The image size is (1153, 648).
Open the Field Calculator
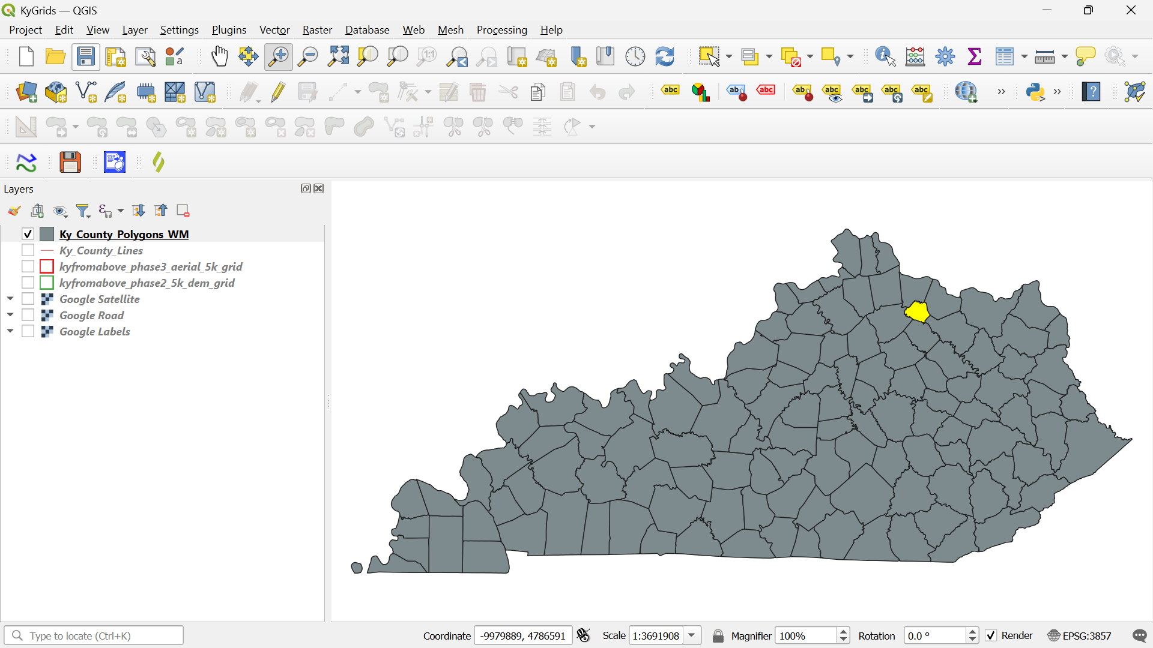pos(915,56)
